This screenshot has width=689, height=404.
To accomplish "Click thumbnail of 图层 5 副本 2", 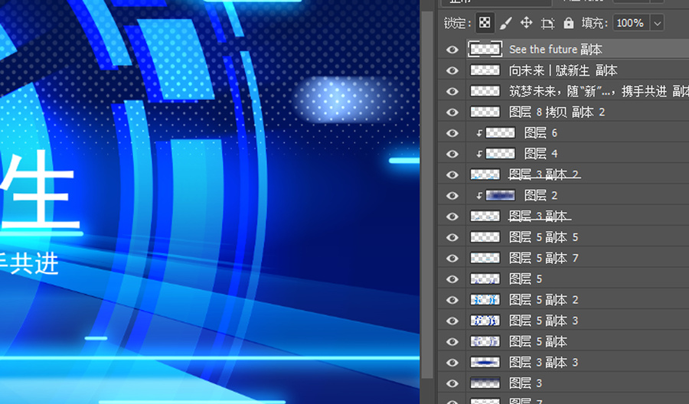I will tap(485, 300).
